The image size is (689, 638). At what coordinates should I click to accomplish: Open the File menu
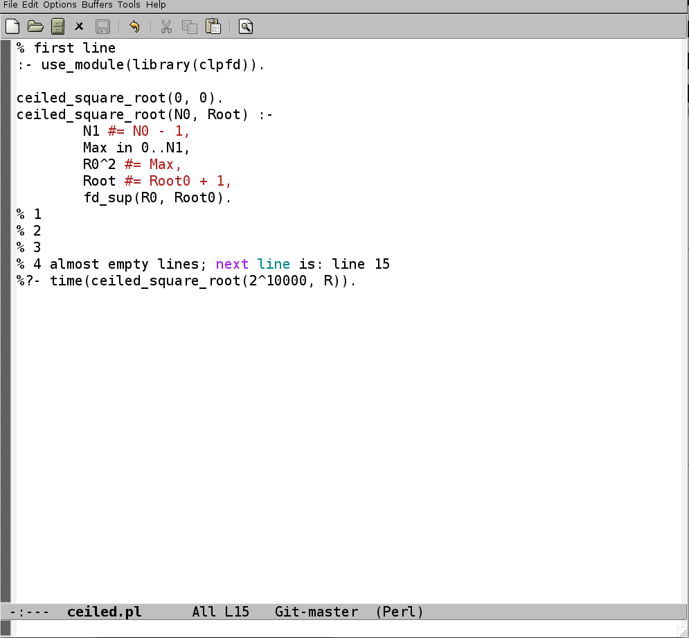click(10, 5)
